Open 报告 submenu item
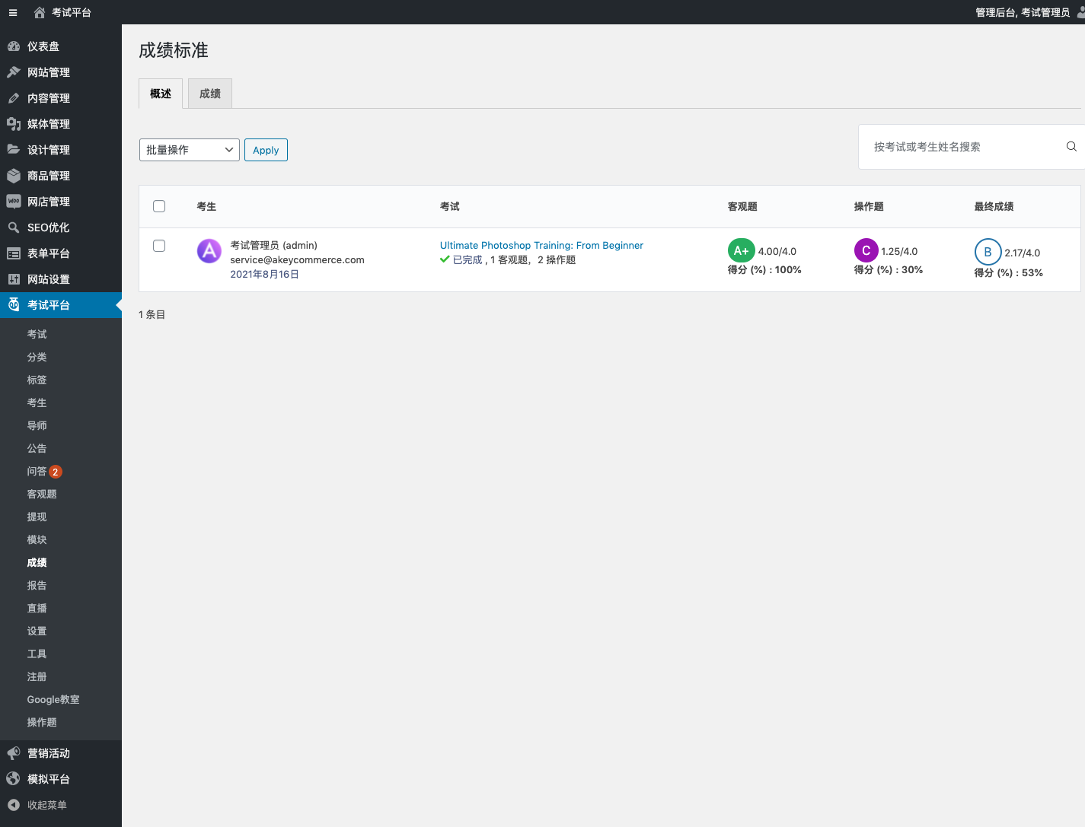Image resolution: width=1085 pixels, height=827 pixels. pyautogui.click(x=37, y=585)
